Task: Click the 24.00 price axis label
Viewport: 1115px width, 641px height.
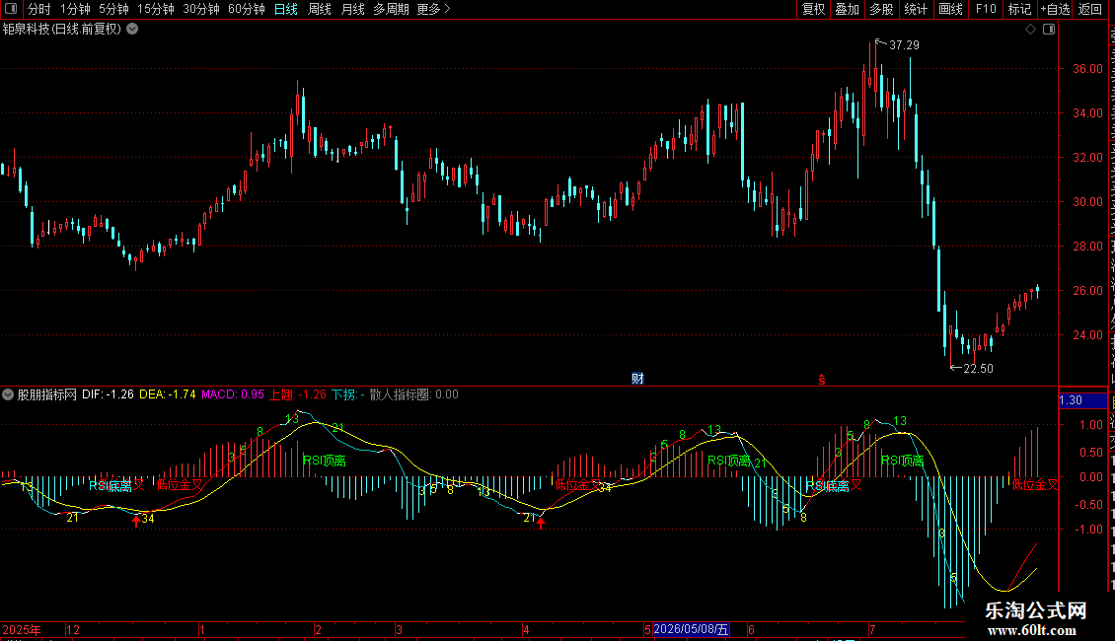Action: pyautogui.click(x=1088, y=334)
